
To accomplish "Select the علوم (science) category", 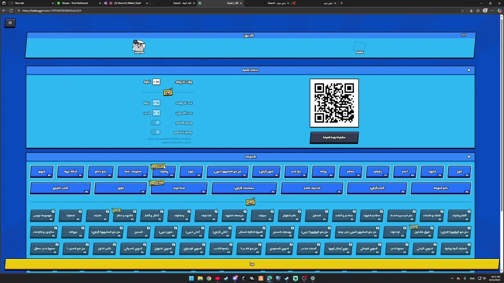I will 191,171.
